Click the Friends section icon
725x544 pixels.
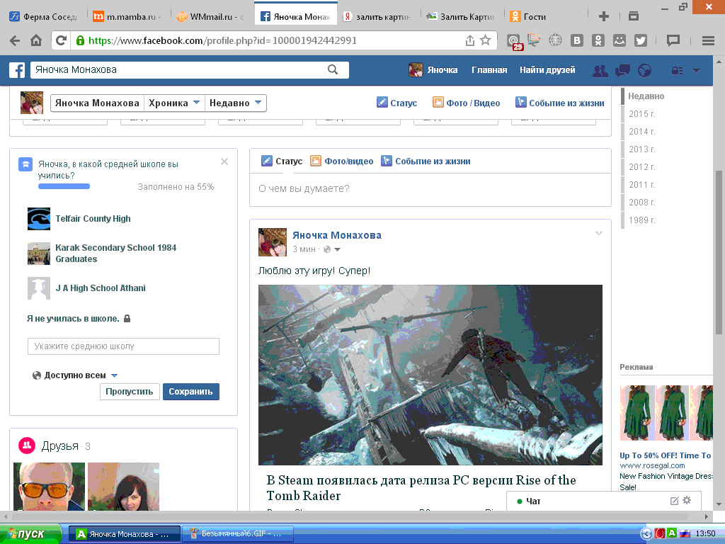pos(27,446)
